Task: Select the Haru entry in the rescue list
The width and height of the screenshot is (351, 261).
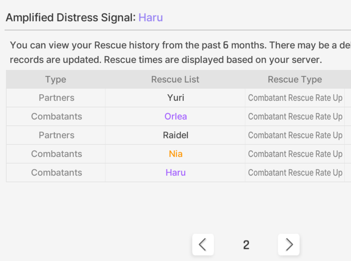Action: pos(176,173)
